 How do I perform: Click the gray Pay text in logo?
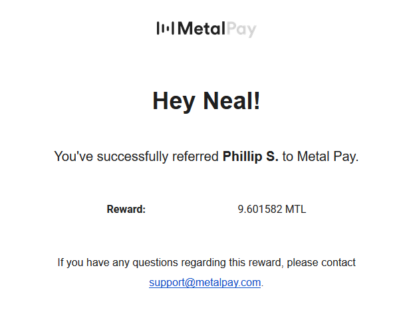tap(241, 29)
